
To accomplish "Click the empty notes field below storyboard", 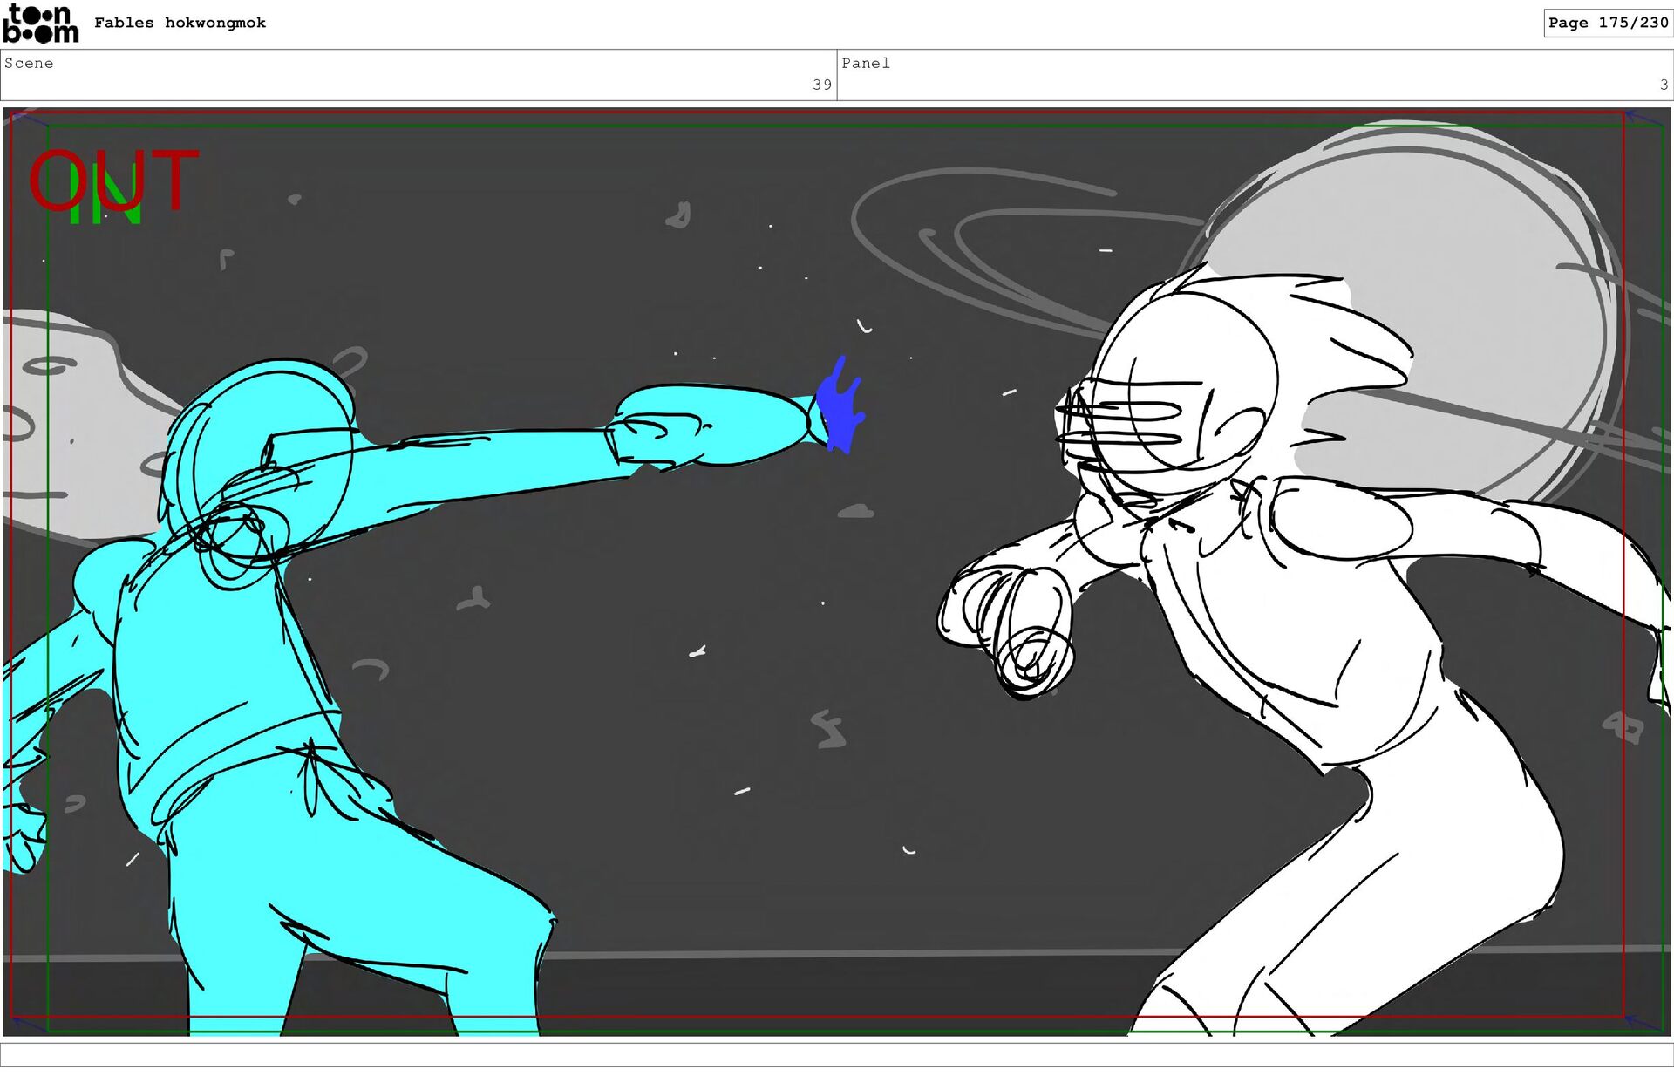I will coord(837,1055).
